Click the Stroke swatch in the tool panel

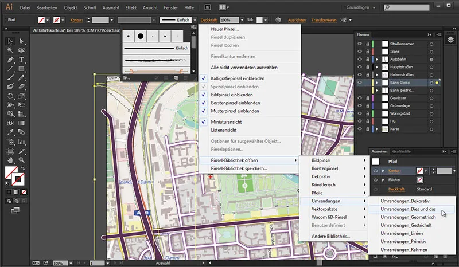click(18, 179)
